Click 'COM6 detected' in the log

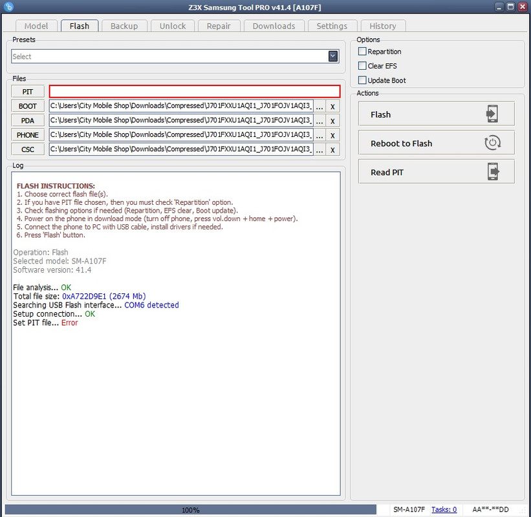coord(151,305)
